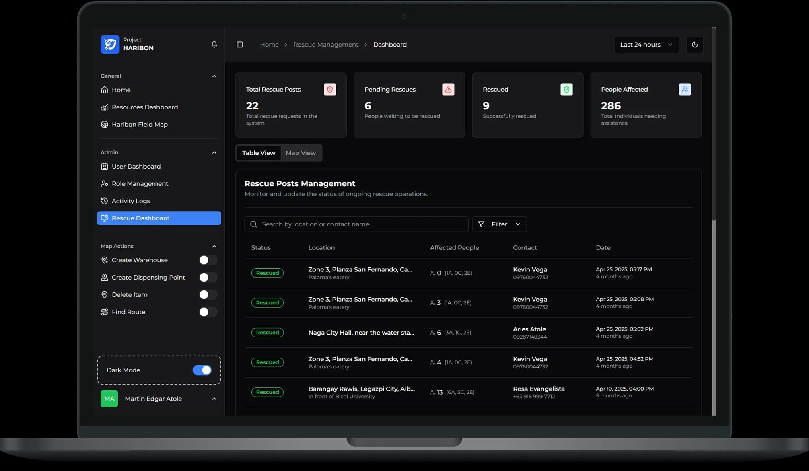This screenshot has width=809, height=471.
Task: Open Haribon Field Map
Action: tap(139, 125)
